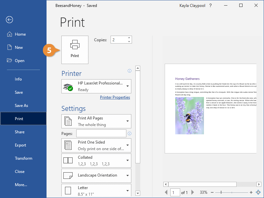Open the Landscape Orientation dropdown
Viewport: 264px width, 198px height.
pos(96,176)
